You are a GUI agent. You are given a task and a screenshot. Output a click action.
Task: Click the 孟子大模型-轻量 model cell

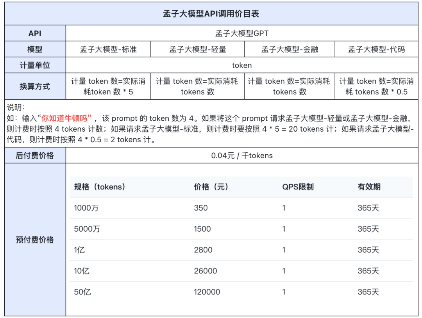tap(198, 49)
